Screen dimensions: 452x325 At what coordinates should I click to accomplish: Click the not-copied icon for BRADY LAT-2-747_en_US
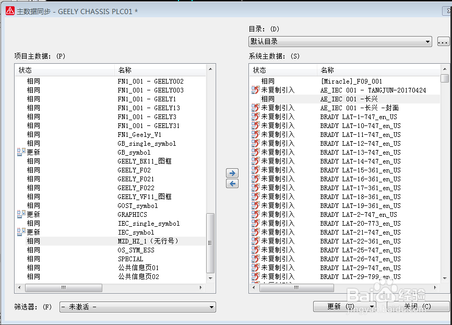(255, 214)
